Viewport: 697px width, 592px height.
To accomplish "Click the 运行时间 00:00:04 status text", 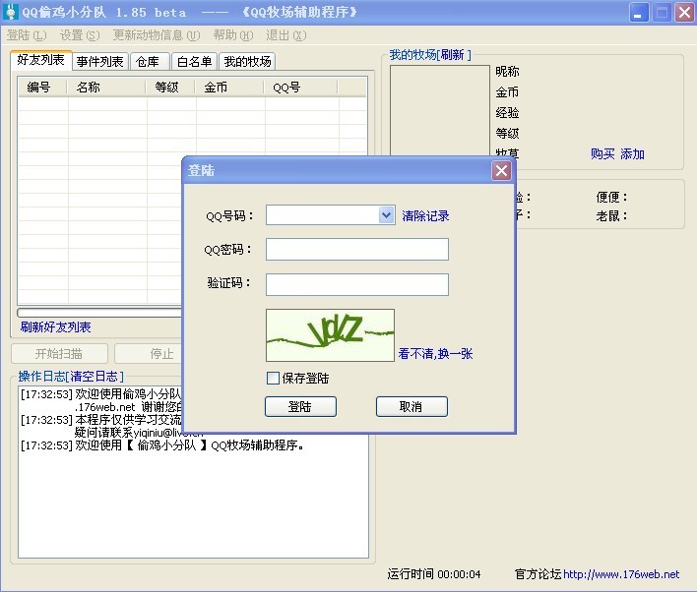I will (x=434, y=573).
